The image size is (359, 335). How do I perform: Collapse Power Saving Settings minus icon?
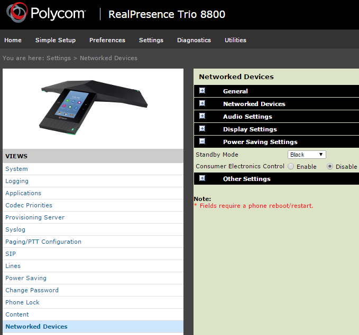[x=202, y=141]
